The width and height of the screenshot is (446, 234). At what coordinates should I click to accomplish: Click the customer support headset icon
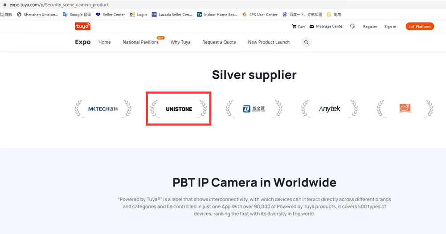(352, 27)
